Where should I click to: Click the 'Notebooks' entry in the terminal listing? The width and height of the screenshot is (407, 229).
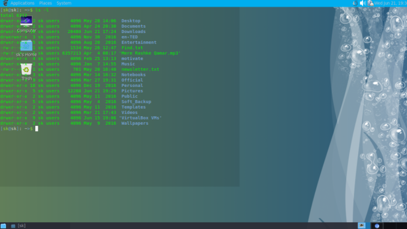click(133, 74)
